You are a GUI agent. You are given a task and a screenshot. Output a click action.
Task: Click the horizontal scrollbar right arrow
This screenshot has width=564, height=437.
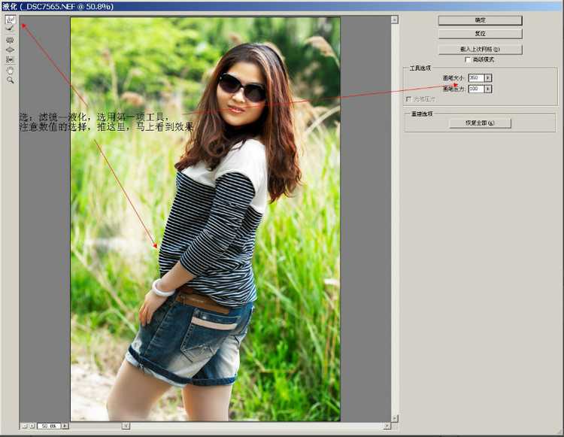click(387, 426)
